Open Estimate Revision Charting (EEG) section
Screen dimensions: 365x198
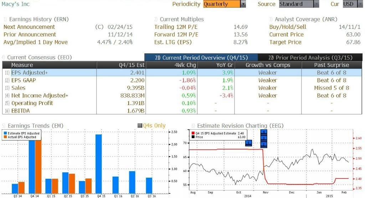[240, 126]
